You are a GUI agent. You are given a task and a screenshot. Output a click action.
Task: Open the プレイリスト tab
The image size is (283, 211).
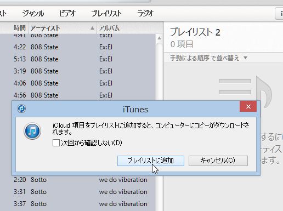pos(106,14)
